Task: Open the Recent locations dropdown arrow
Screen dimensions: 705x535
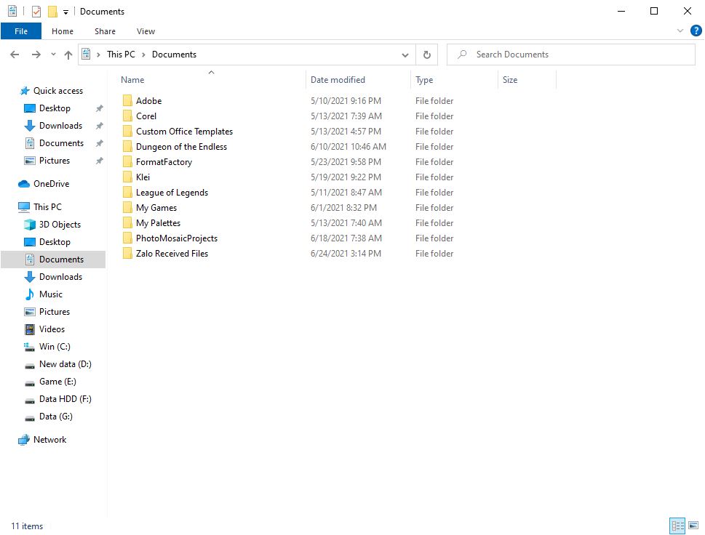Action: click(x=53, y=55)
